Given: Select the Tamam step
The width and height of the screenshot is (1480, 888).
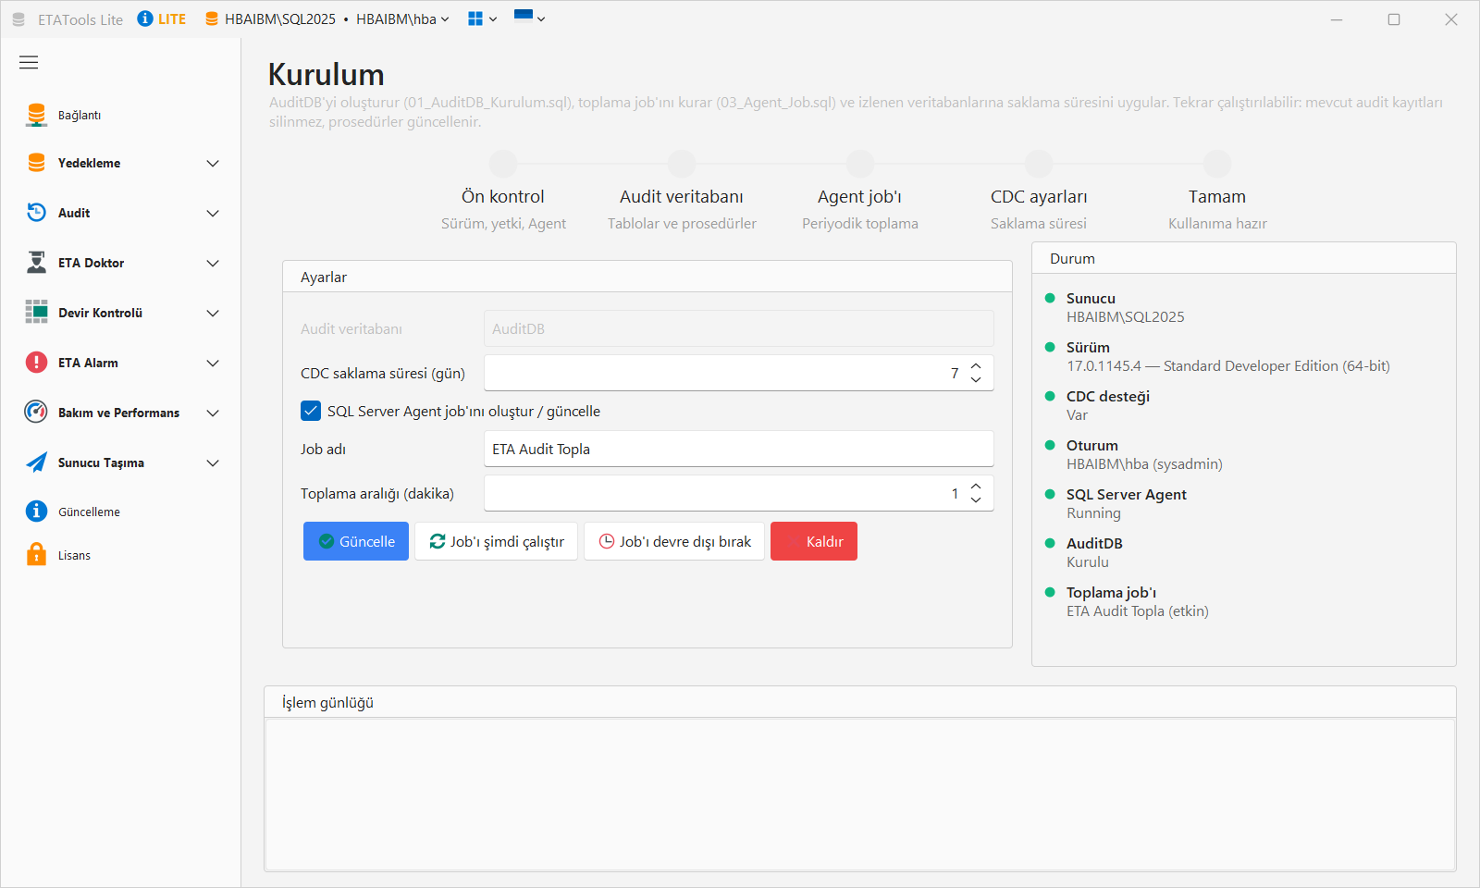Looking at the screenshot, I should [1217, 191].
